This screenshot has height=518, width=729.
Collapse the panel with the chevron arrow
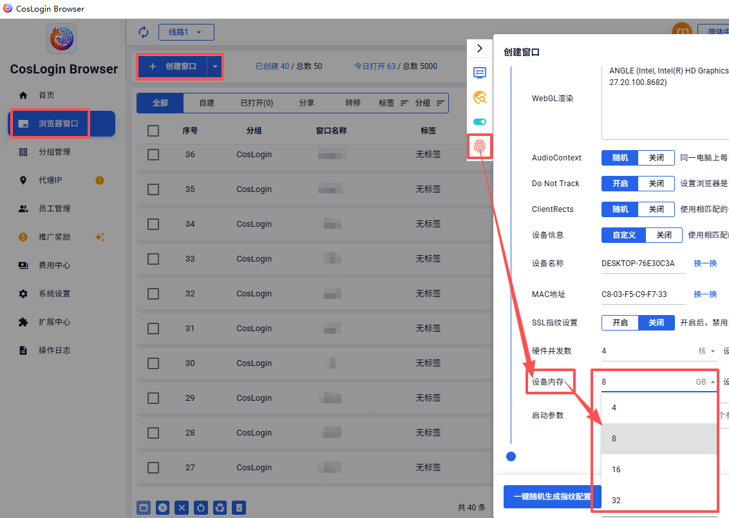(x=480, y=48)
